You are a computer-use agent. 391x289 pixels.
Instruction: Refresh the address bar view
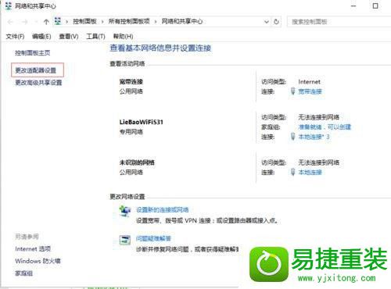pyautogui.click(x=276, y=22)
